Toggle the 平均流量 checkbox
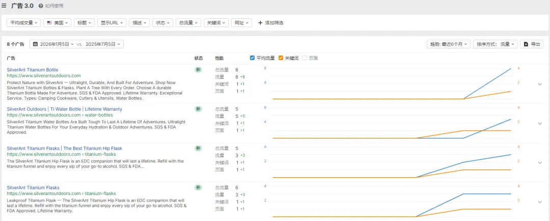Viewport: 550px width, 221px height. pyautogui.click(x=253, y=58)
